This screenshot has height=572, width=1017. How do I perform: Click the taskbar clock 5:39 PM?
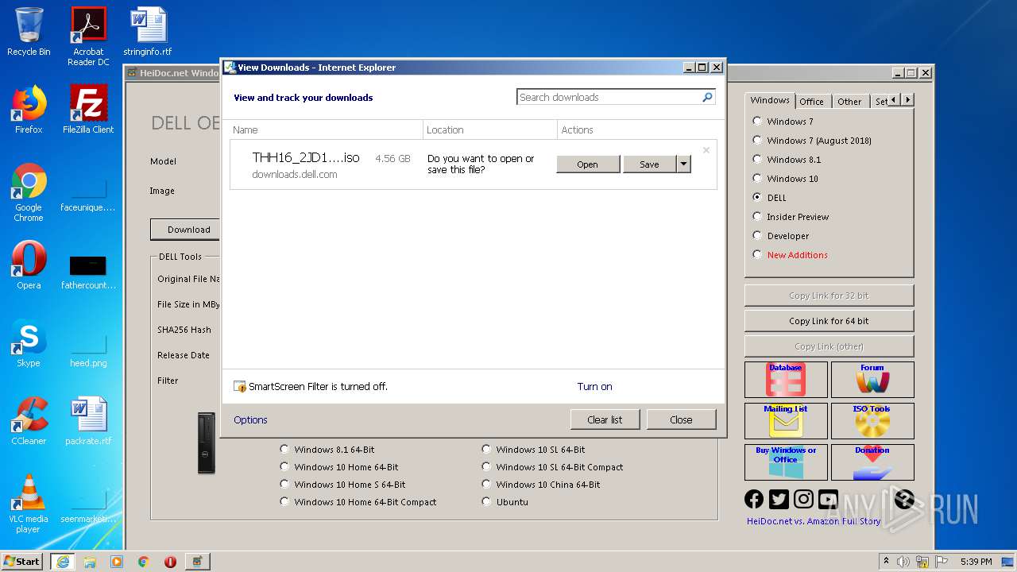pos(976,562)
